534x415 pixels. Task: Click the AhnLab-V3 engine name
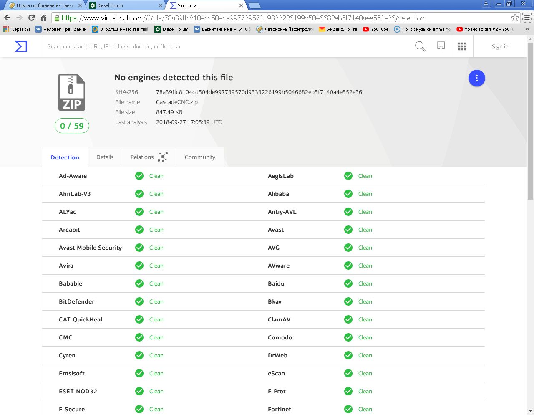click(x=75, y=194)
